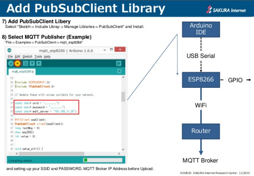The height and width of the screenshot is (176, 254).
Task: Click the PubSubClient client(espClient) line
Action: [39, 124]
